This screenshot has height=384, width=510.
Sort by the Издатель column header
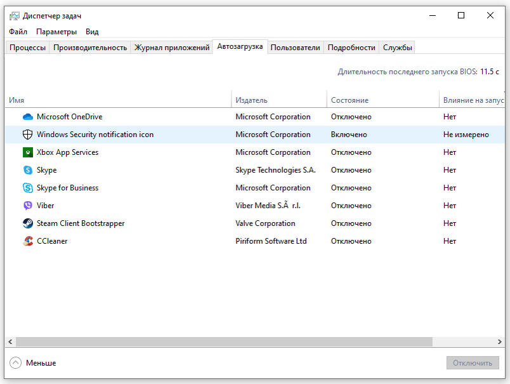tap(279, 100)
